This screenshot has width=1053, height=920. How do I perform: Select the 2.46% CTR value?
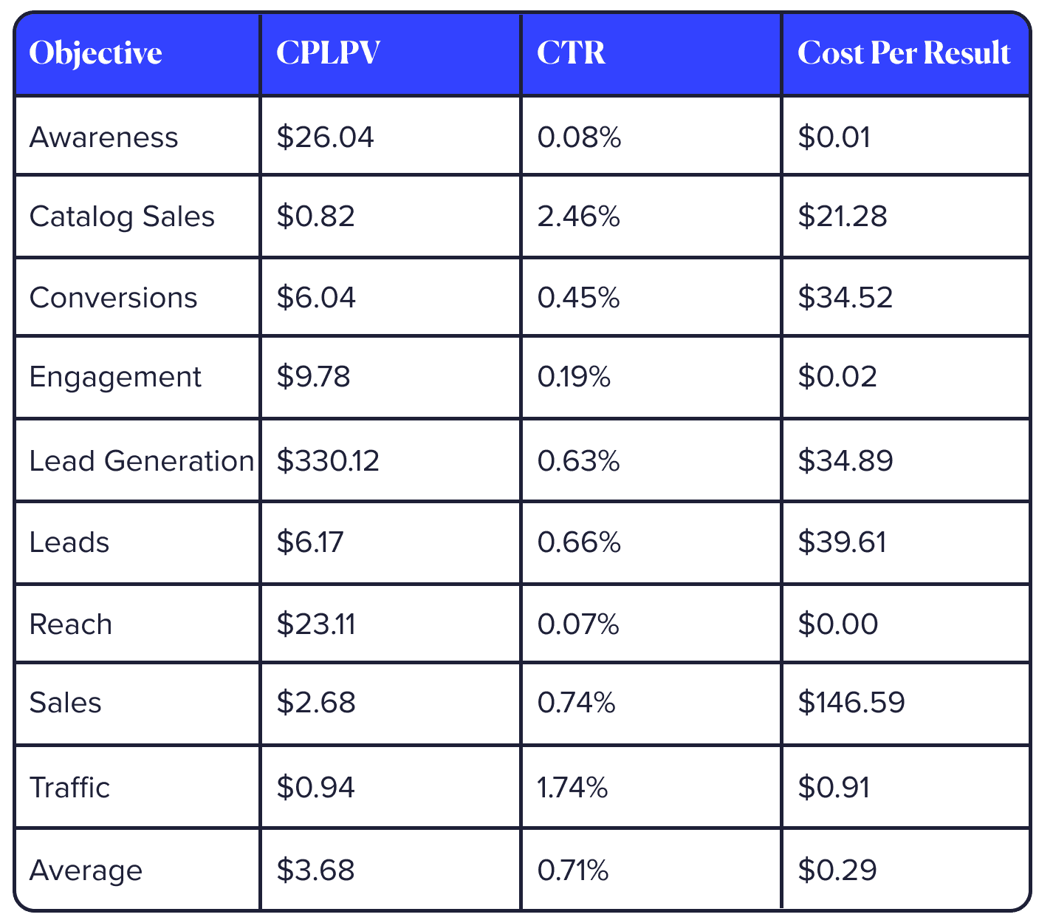(579, 217)
